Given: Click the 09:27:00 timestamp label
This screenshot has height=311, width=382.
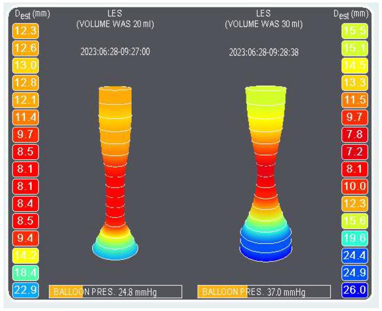Looking at the screenshot, I should tap(115, 51).
